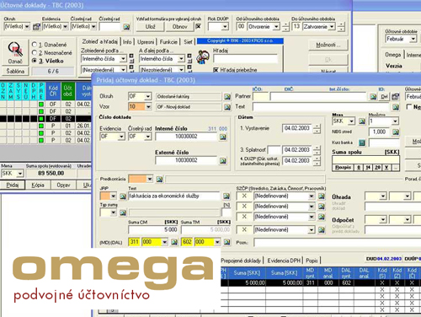Open lookup icon beside Odoslané faktúry field
The image size is (421, 317).
point(227,97)
